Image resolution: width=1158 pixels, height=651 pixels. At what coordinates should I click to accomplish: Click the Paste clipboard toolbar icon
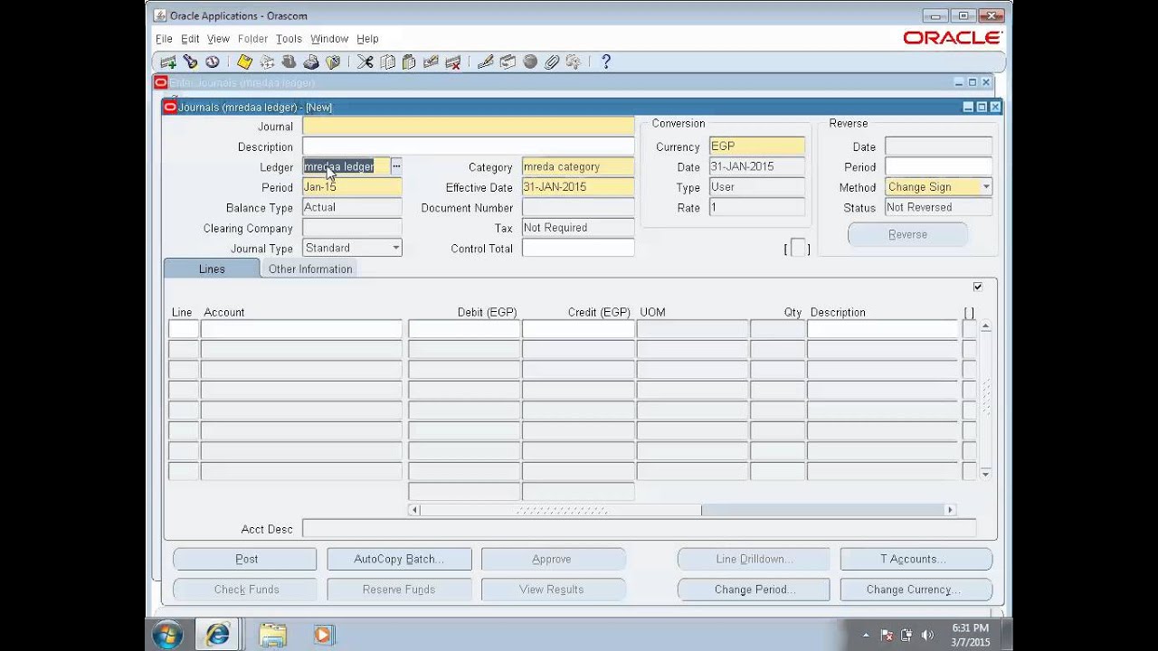[x=409, y=61]
